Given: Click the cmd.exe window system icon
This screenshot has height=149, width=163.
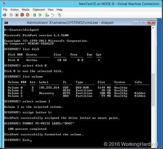Looking at the screenshot, I should click(6, 23).
